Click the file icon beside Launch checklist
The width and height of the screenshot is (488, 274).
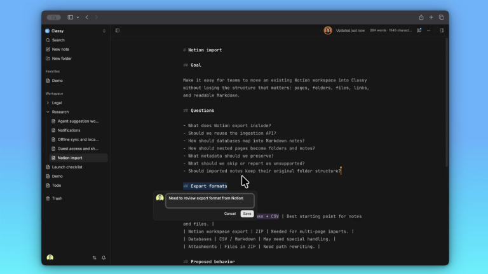tap(48, 167)
